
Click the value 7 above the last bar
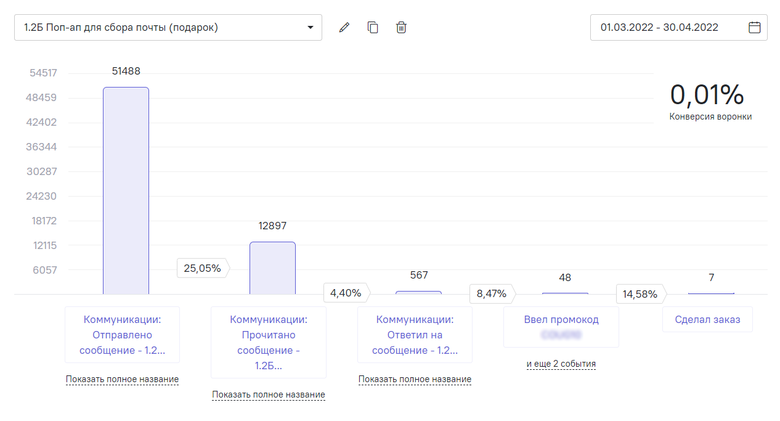coord(711,277)
